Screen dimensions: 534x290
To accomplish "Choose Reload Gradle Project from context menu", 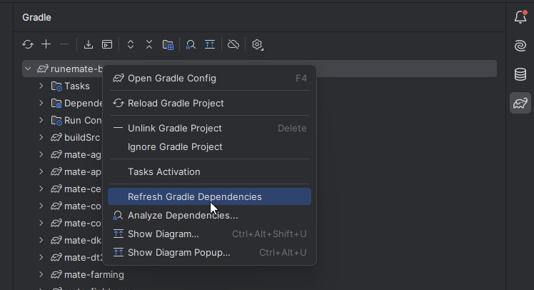I will 176,104.
